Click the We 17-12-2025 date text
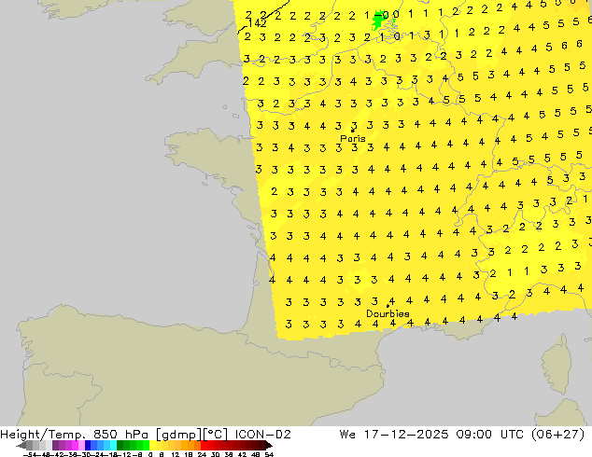 tap(394, 435)
